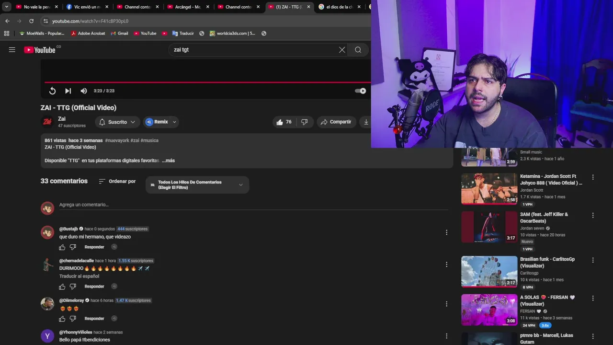Open the comment threads filter dropdown

tap(197, 184)
